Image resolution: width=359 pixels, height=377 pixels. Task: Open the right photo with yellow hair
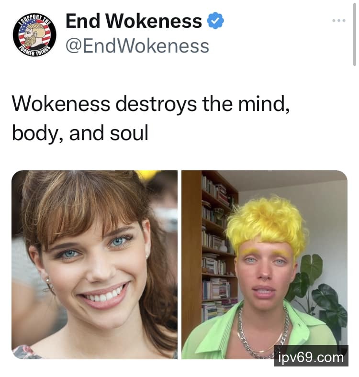coord(264,265)
